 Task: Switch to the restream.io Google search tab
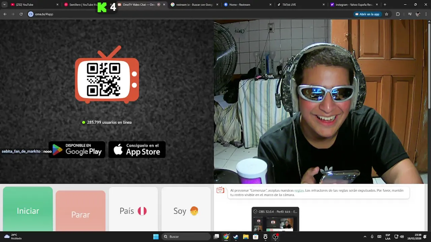[194, 5]
